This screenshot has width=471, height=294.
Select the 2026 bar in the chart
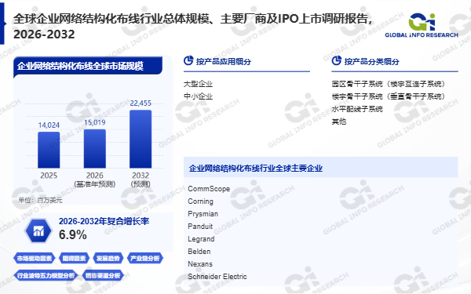pos(95,148)
